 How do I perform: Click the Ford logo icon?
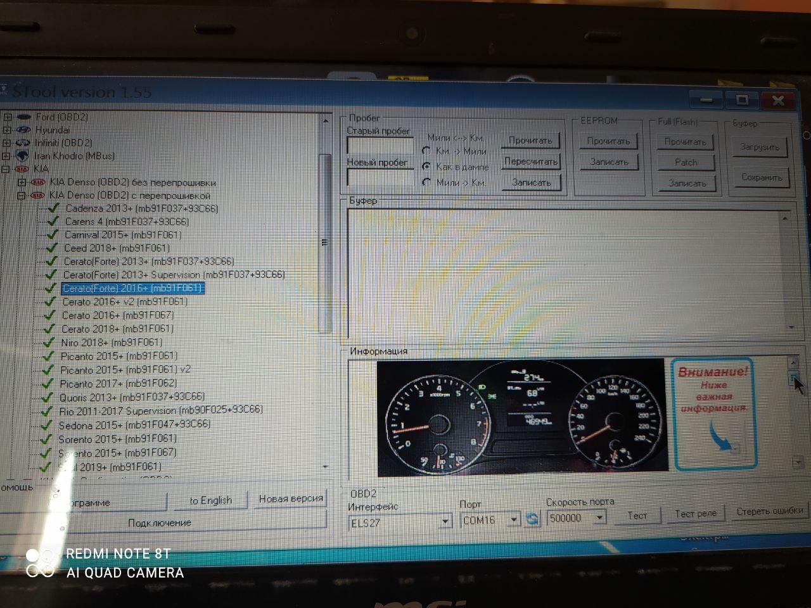23,117
